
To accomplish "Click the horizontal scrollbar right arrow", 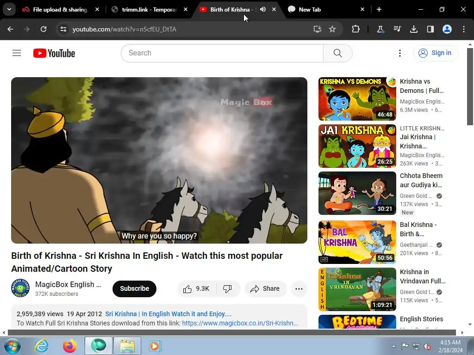I will [x=462, y=333].
